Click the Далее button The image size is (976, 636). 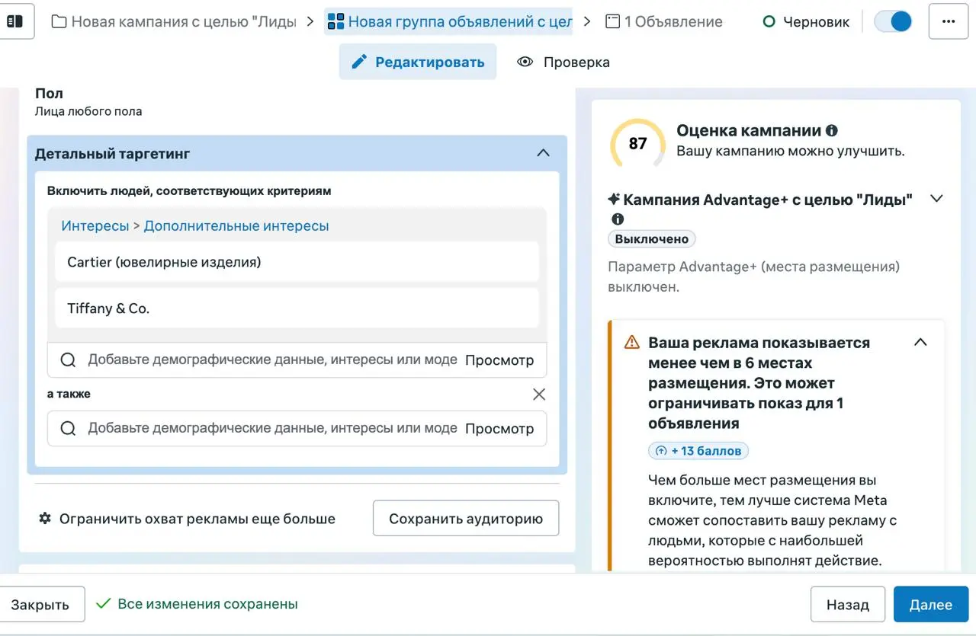coord(931,605)
